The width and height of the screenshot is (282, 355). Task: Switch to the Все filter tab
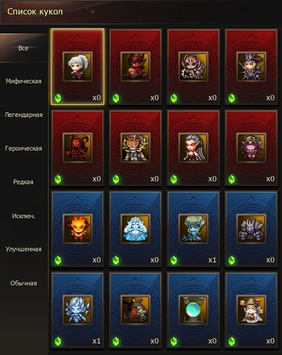(24, 48)
